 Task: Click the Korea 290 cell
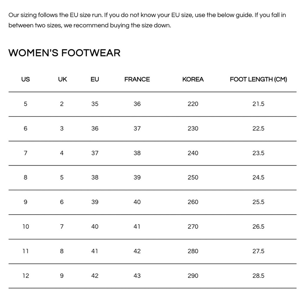pos(193,276)
